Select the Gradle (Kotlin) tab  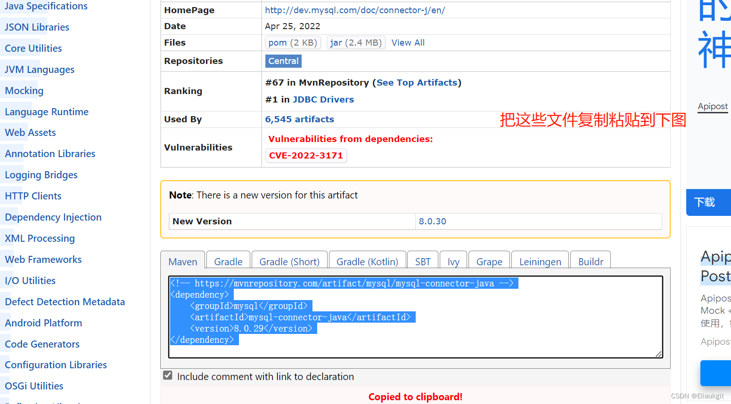[x=367, y=261]
